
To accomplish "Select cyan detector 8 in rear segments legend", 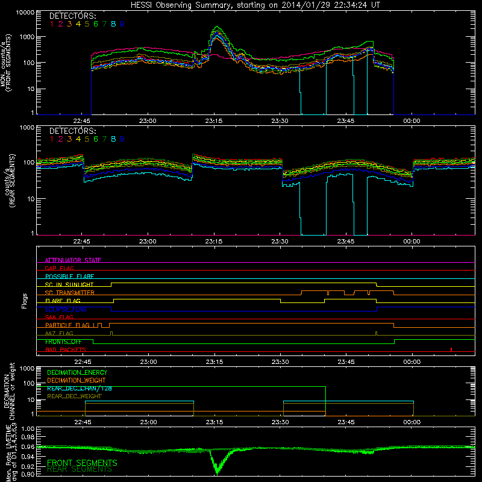I will pyautogui.click(x=113, y=139).
